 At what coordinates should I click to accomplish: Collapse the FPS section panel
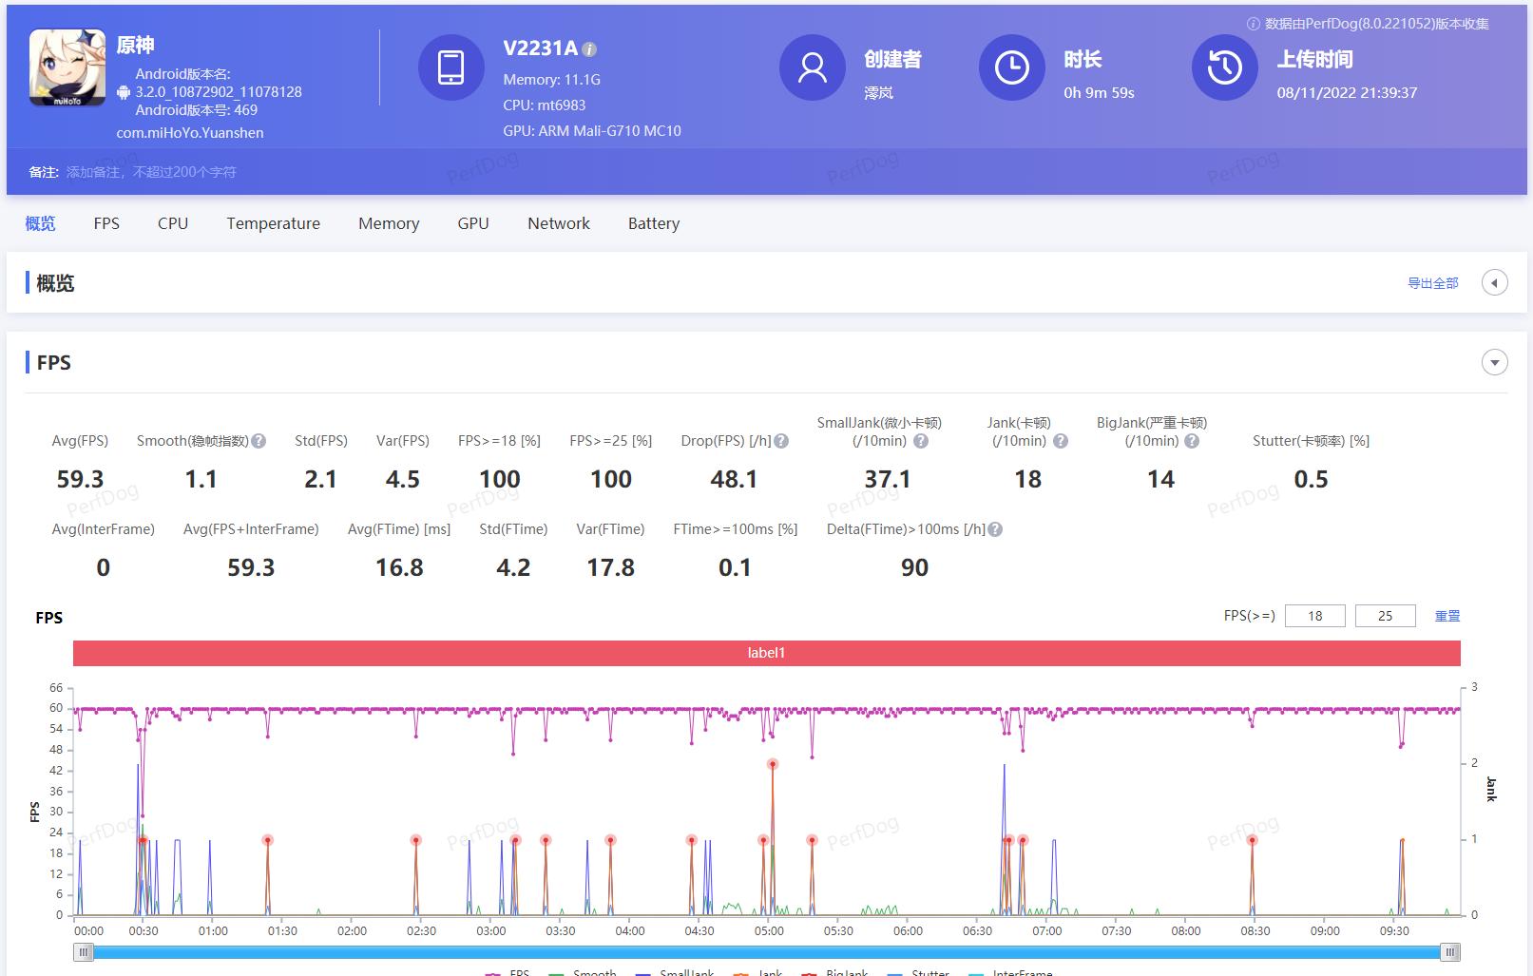pyautogui.click(x=1494, y=362)
